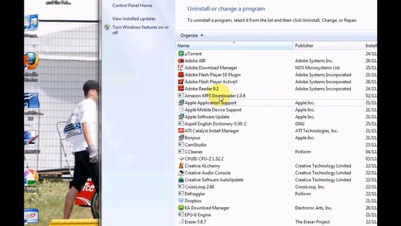The image size is (401, 226).
Task: Click the Adobe Flash Player ActiveX icon
Action: tap(181, 82)
